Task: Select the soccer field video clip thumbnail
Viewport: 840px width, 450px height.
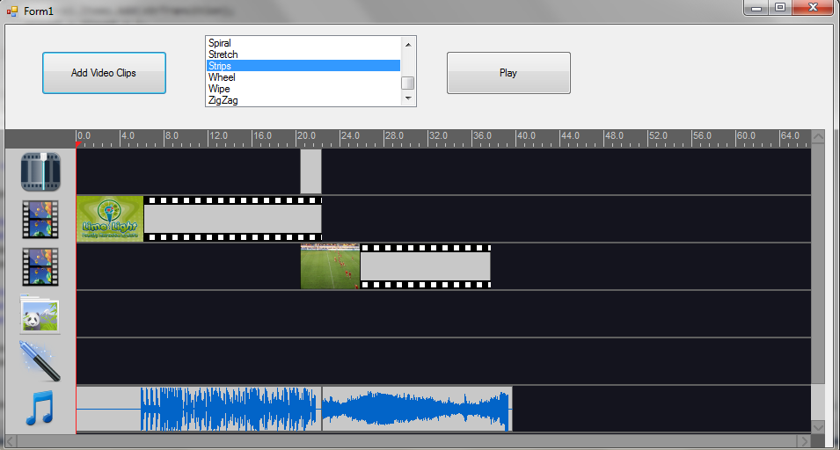Action: click(330, 266)
